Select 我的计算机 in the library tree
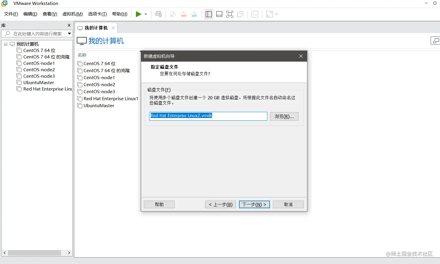440x264 pixels. coord(27,44)
